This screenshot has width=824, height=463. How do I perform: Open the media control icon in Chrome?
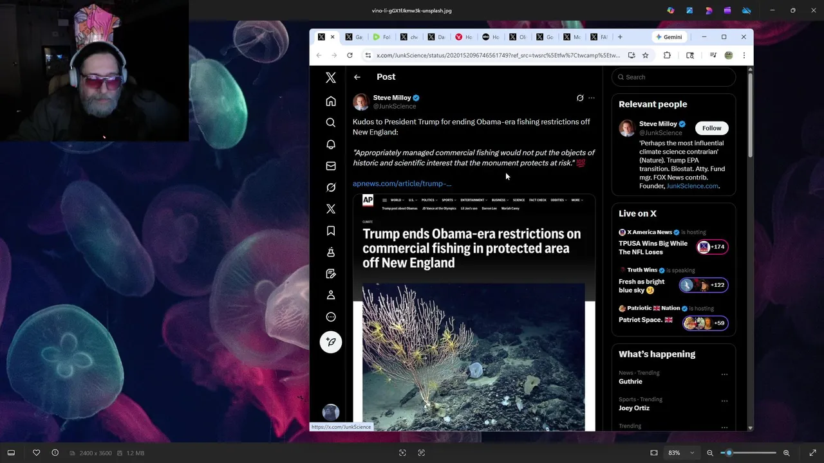click(x=713, y=55)
